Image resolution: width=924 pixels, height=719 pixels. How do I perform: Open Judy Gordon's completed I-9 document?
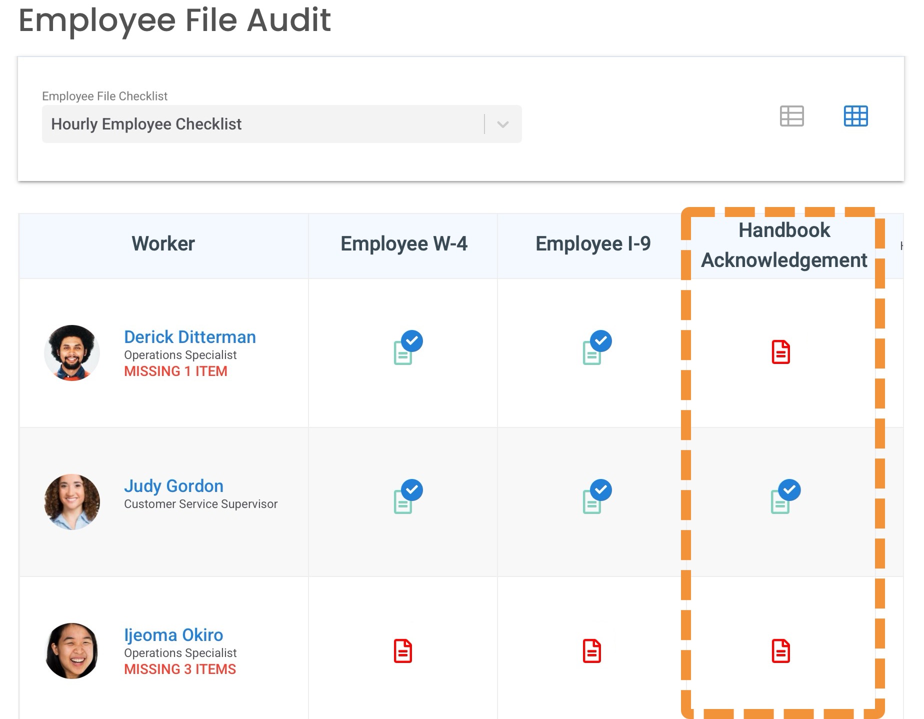tap(595, 498)
